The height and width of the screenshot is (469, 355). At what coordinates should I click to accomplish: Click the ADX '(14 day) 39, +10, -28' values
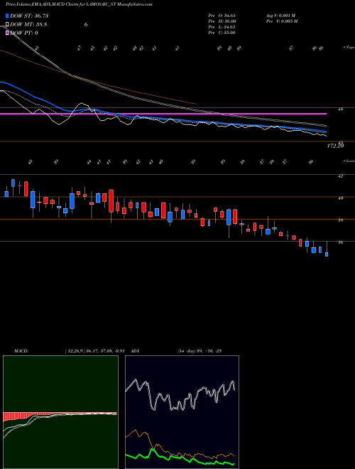[199, 351]
